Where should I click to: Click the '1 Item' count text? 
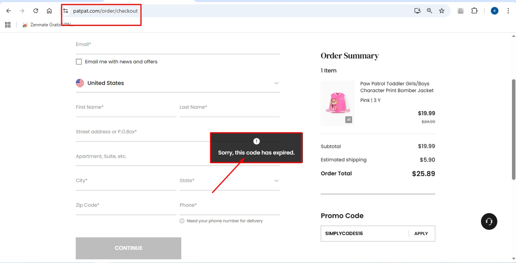329,71
